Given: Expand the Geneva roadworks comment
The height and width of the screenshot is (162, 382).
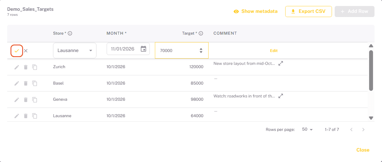Looking at the screenshot, I should point(281,96).
